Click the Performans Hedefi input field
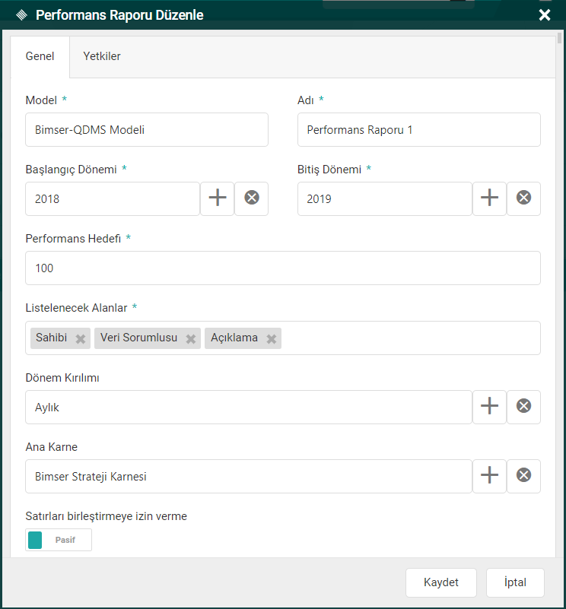This screenshot has height=609, width=566. click(x=282, y=268)
